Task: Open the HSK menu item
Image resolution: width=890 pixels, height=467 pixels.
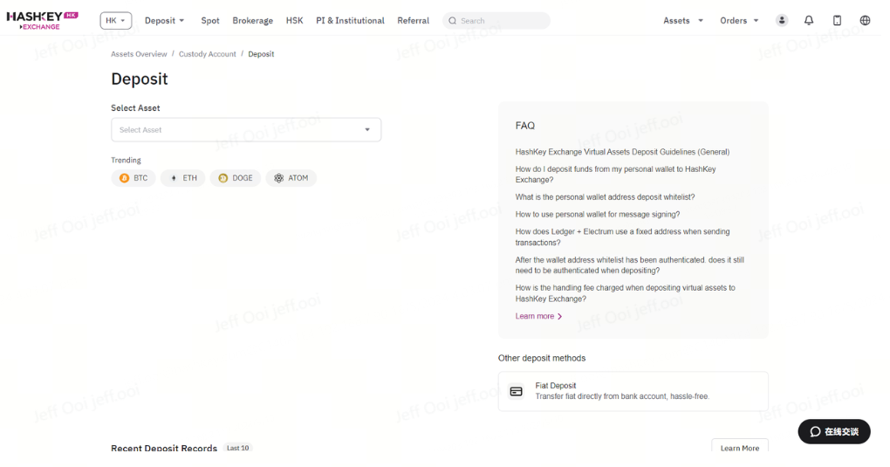Action: point(295,20)
